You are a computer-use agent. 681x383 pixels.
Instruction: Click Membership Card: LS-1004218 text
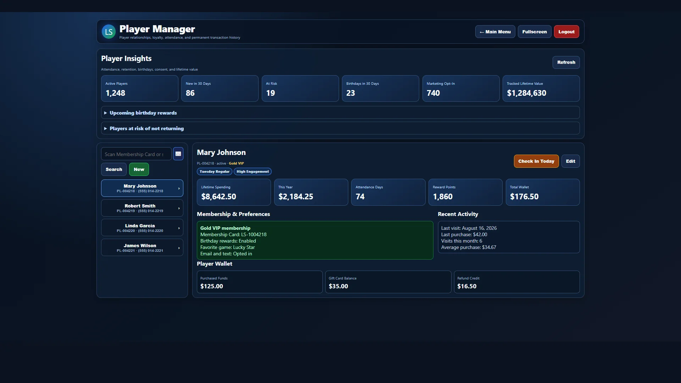tap(233, 235)
